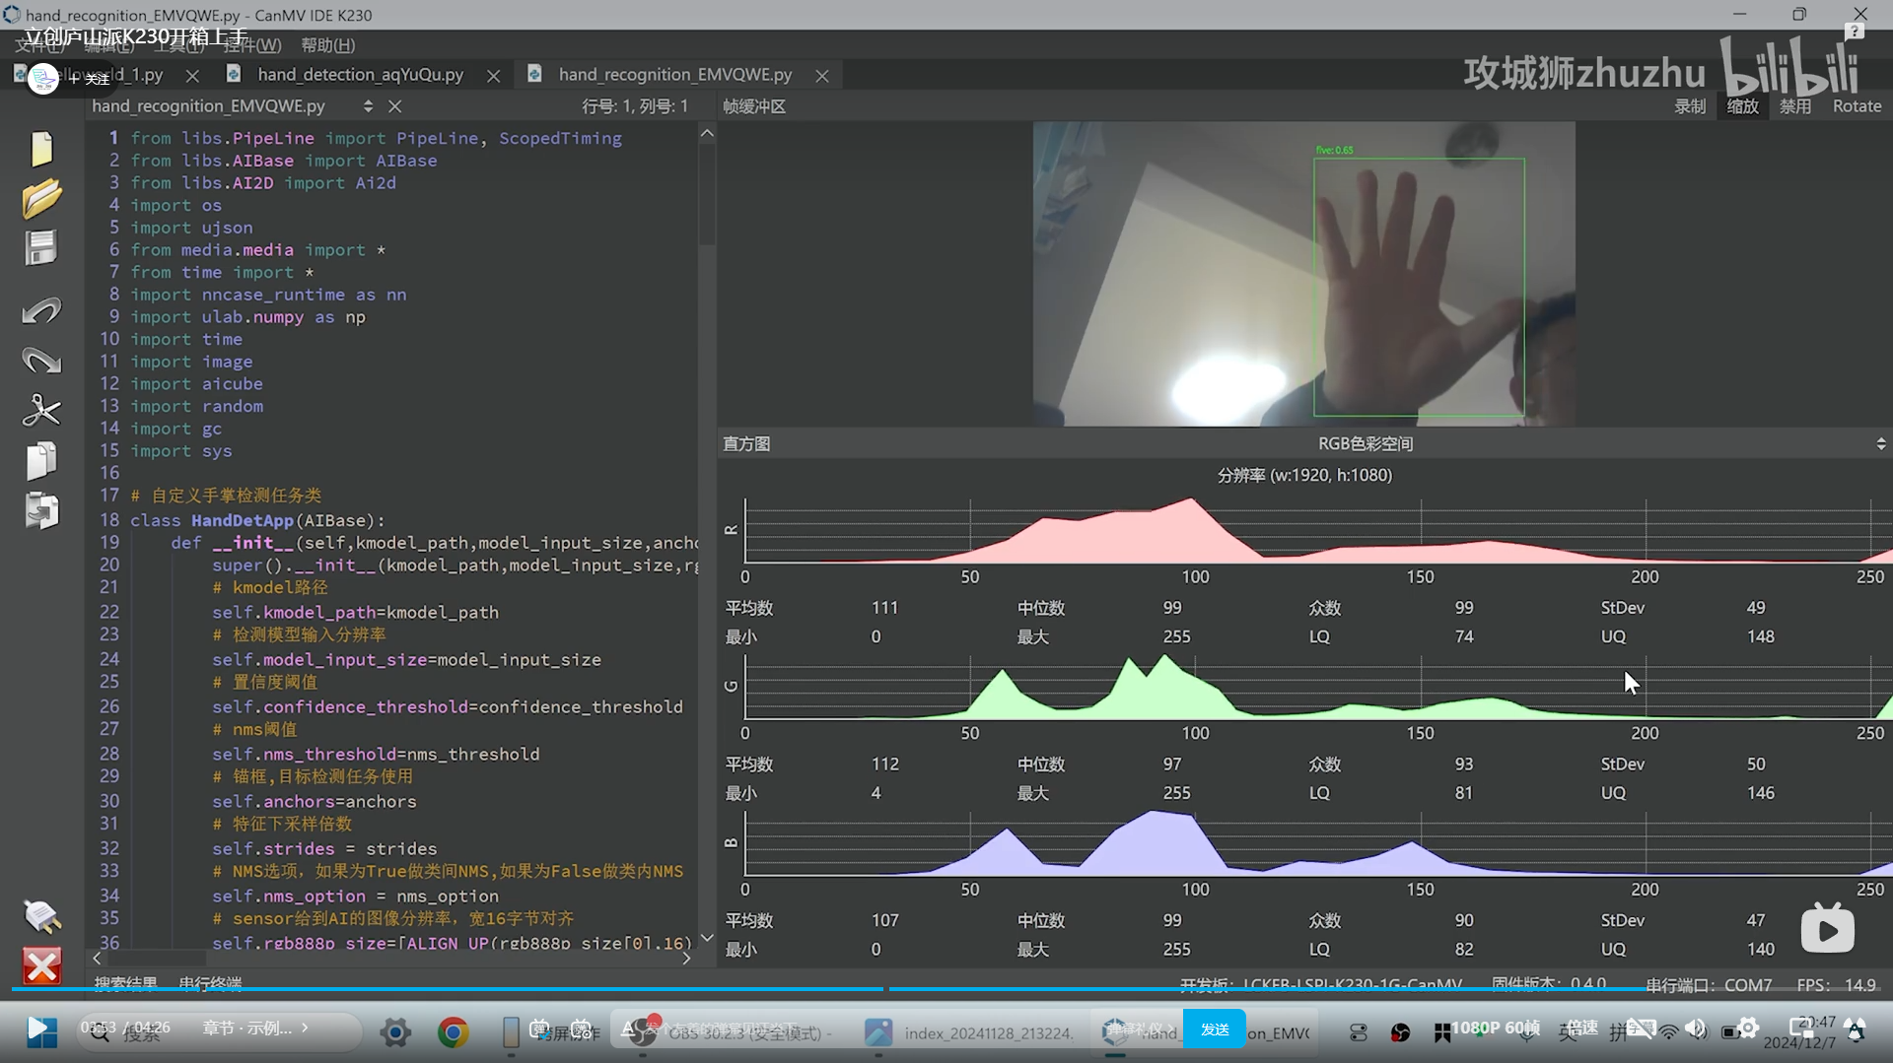The image size is (1893, 1063).
Task: Click the editor scroll down arrow
Action: click(707, 938)
